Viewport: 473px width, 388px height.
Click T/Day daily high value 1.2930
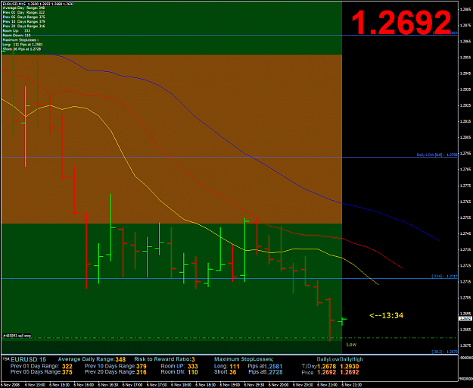(350, 366)
